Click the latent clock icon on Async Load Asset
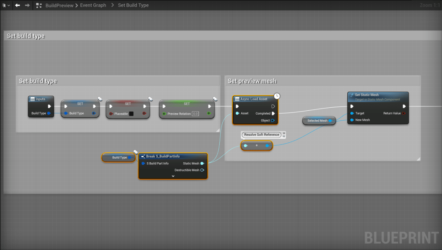The width and height of the screenshot is (442, 250). 277,96
